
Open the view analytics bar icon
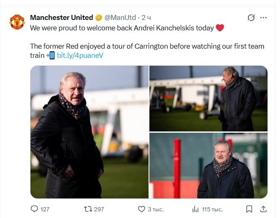[195, 209]
